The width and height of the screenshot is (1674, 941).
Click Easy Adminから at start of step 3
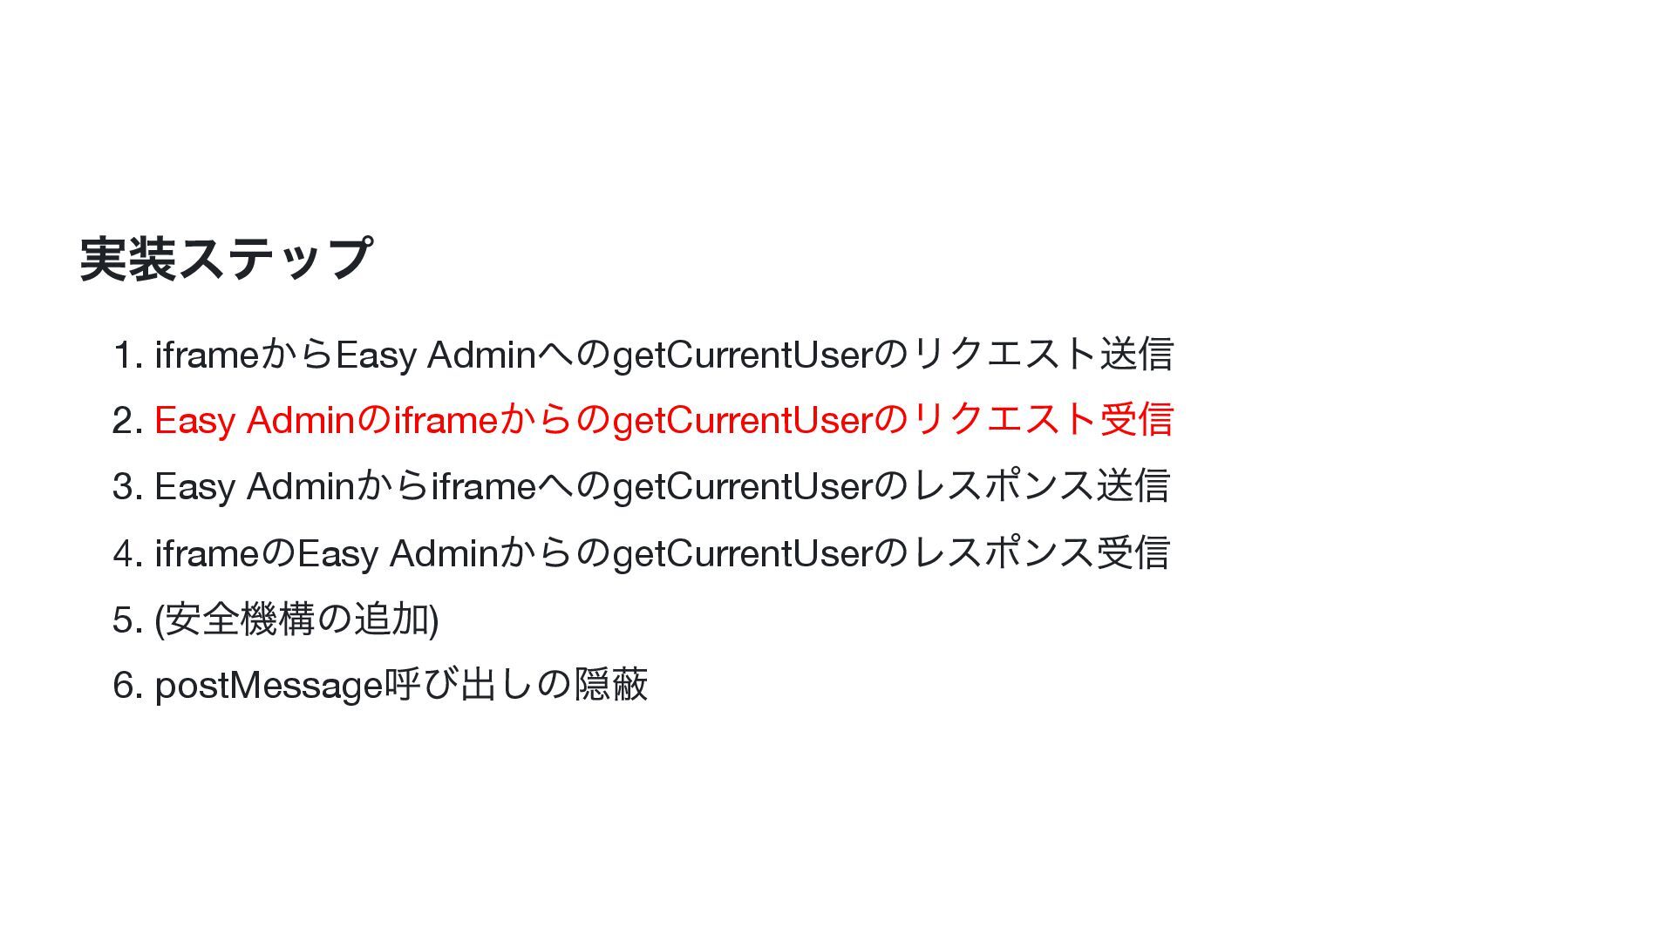(x=292, y=486)
